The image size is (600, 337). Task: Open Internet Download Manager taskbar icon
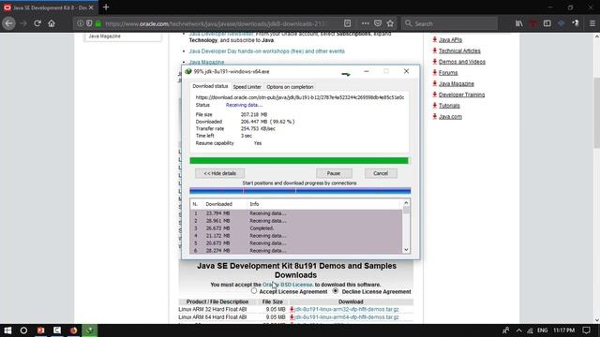pyautogui.click(x=90, y=330)
